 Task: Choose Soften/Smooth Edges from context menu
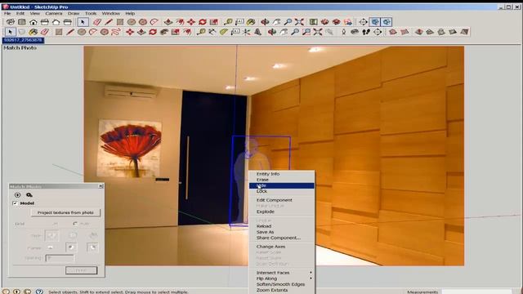pos(281,284)
